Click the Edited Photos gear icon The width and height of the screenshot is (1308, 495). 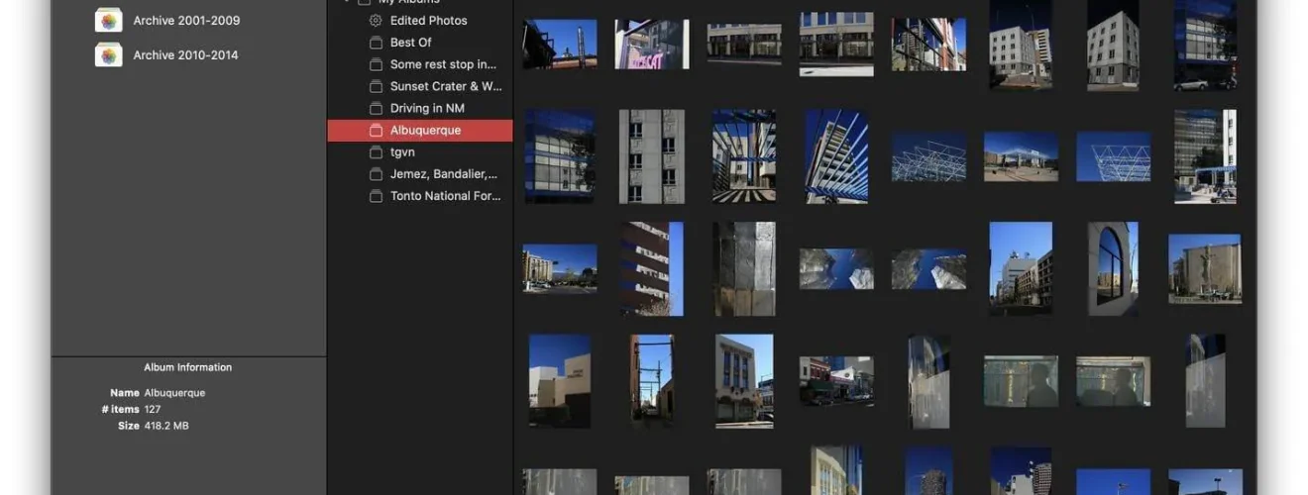376,21
